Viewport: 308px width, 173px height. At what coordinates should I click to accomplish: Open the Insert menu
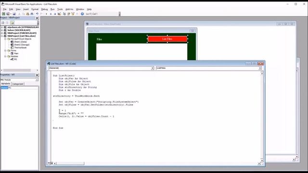26,9
